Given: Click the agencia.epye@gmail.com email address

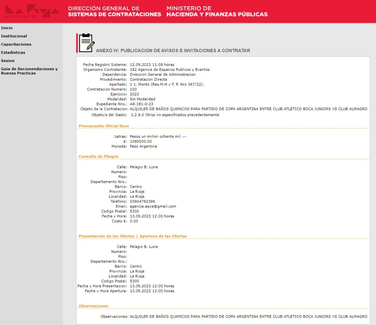Looking at the screenshot, I should tap(153, 206).
